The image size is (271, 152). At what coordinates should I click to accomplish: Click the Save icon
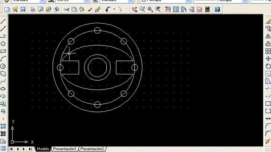point(23,9)
